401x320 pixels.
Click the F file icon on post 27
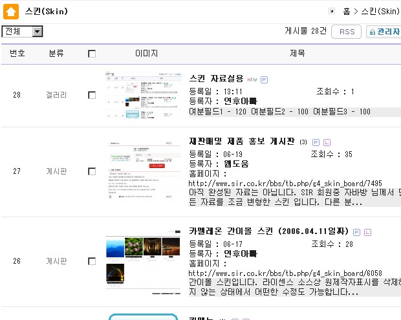(x=316, y=142)
